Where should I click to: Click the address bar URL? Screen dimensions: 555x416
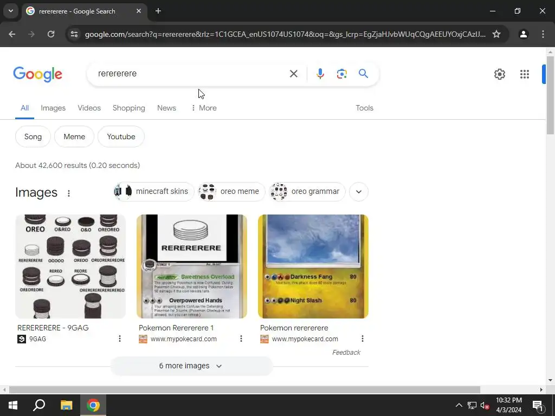click(x=285, y=34)
